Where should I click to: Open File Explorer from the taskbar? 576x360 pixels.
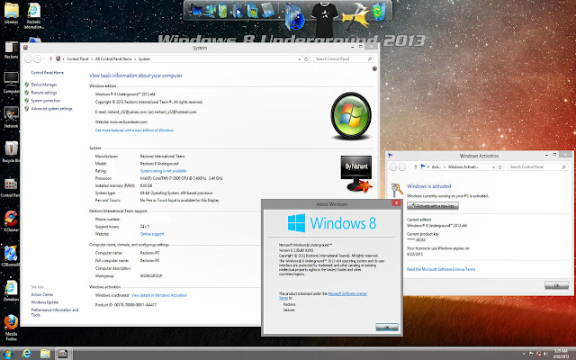coord(45,354)
